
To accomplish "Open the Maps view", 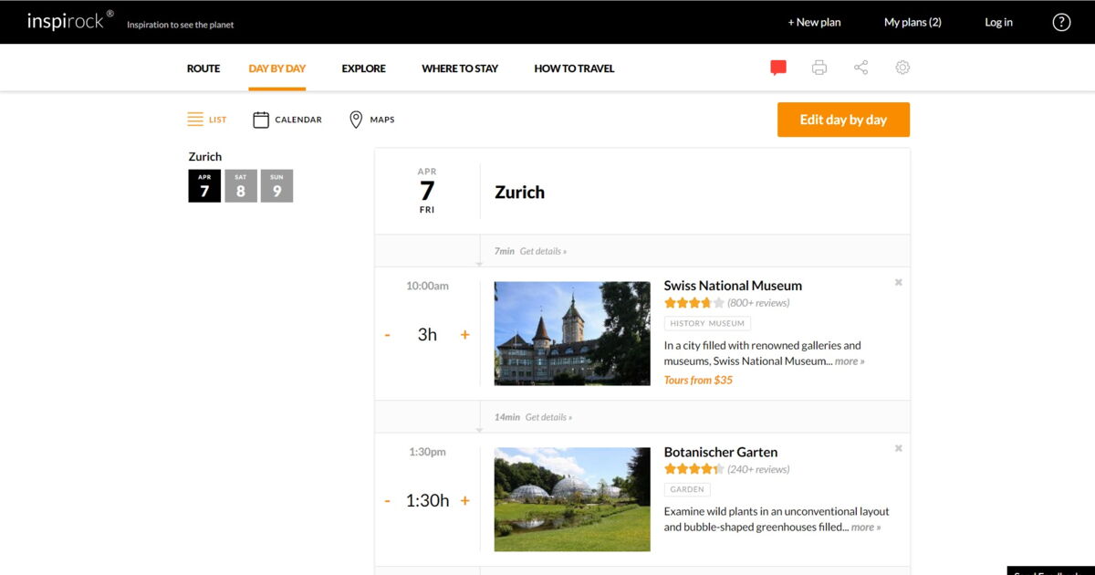I will tap(371, 120).
